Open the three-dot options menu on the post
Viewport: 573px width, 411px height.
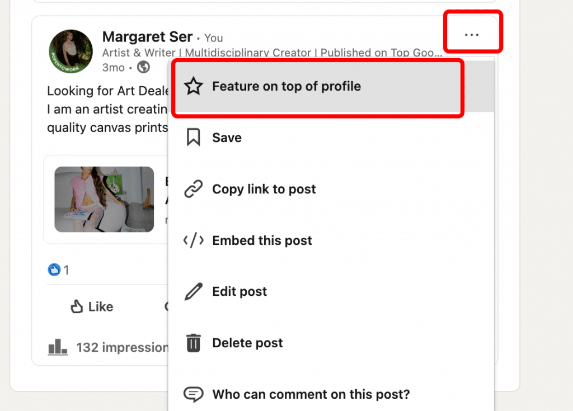(x=472, y=35)
